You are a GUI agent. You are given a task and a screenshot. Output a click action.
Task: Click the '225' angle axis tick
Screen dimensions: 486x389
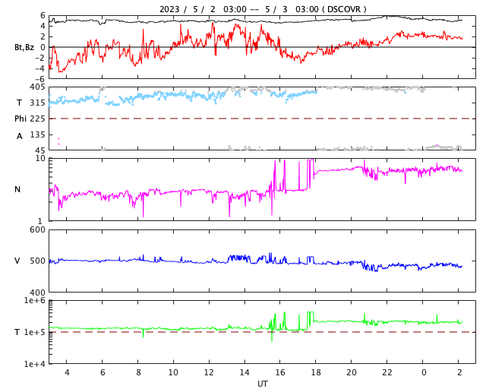(x=37, y=119)
